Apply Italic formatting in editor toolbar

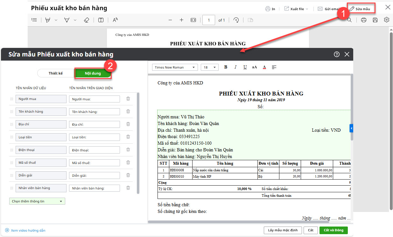[x=235, y=67]
